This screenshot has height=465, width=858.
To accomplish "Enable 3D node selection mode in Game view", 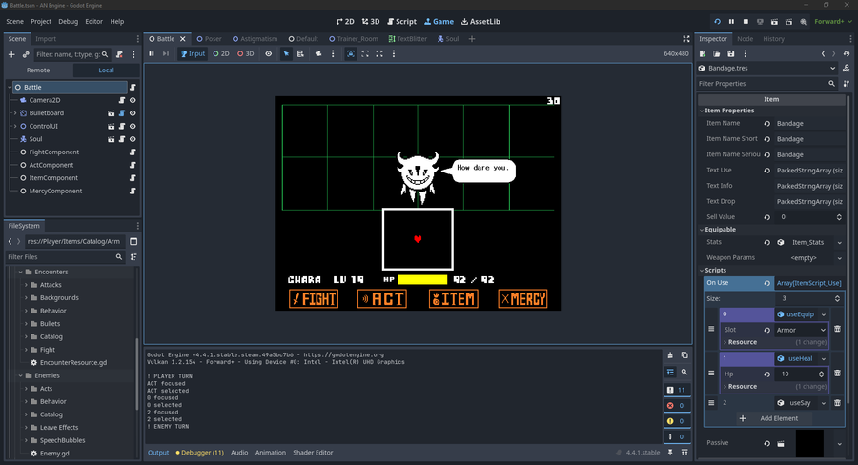I will click(246, 53).
